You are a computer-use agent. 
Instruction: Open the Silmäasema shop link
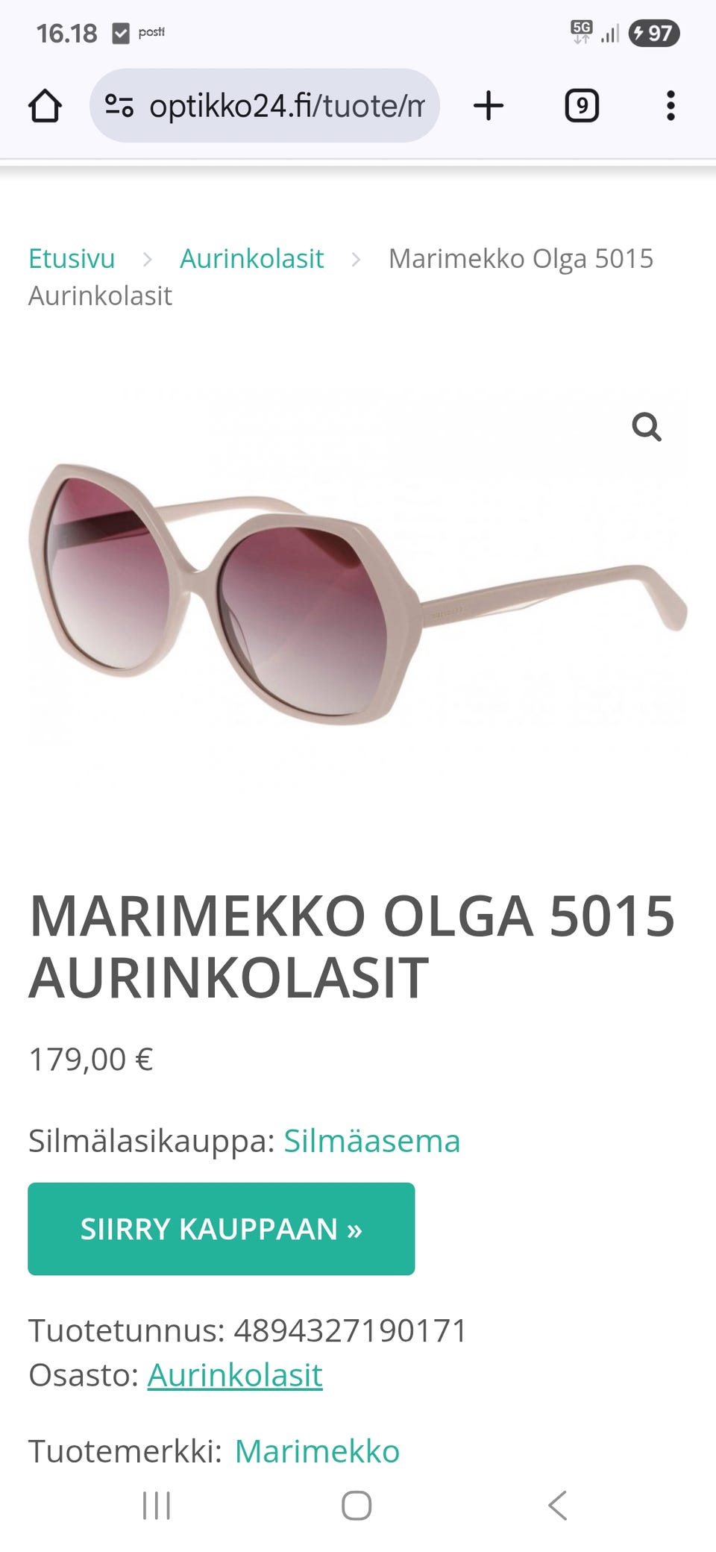(x=372, y=1141)
